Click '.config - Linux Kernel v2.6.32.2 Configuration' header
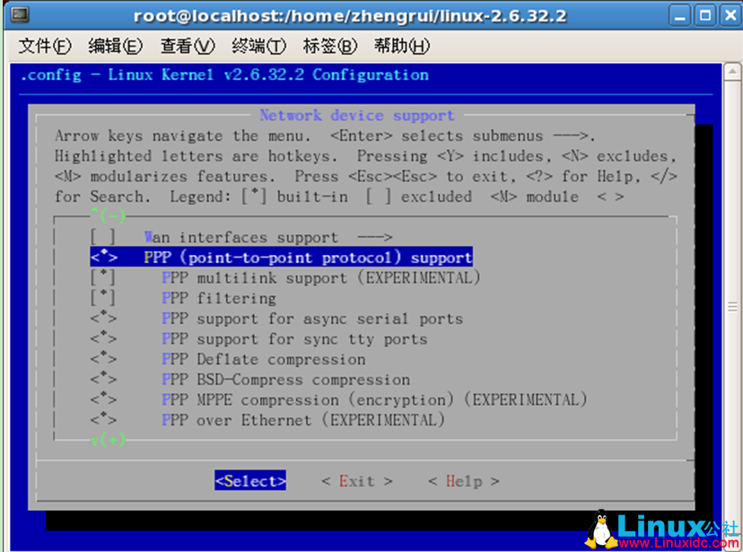The image size is (743, 552). point(224,74)
